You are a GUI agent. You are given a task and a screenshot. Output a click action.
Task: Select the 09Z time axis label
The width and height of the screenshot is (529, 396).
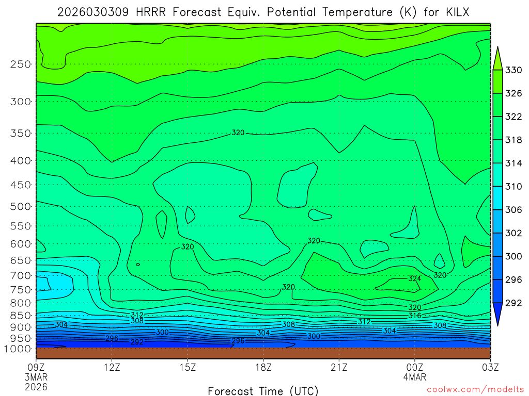coord(36,367)
